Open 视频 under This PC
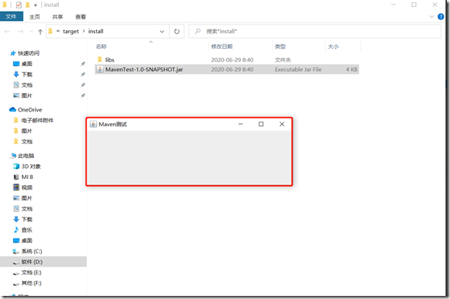 click(x=26, y=187)
